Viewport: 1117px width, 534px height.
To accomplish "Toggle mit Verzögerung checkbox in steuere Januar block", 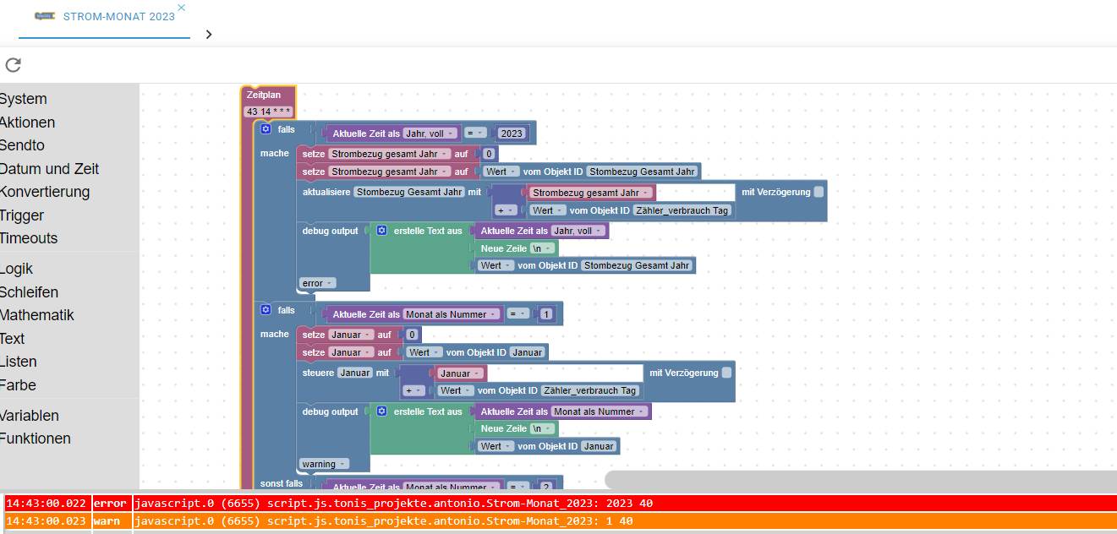I will pos(726,373).
